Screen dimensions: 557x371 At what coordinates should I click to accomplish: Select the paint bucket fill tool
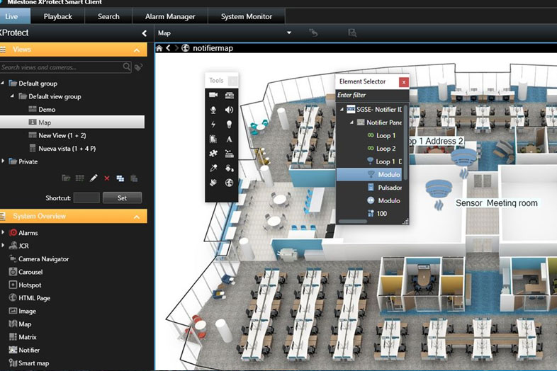click(229, 168)
